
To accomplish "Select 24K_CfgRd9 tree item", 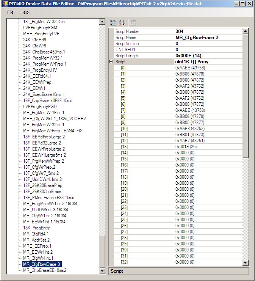I will tap(34, 40).
